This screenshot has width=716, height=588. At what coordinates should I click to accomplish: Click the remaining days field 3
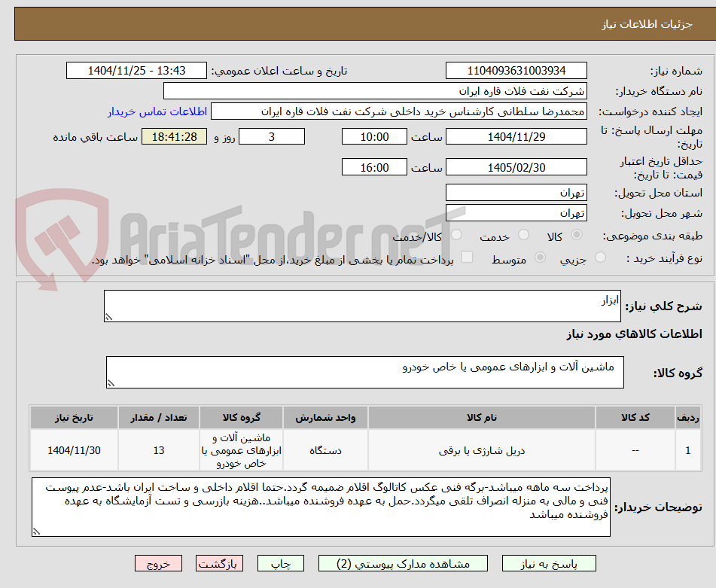[x=272, y=136]
